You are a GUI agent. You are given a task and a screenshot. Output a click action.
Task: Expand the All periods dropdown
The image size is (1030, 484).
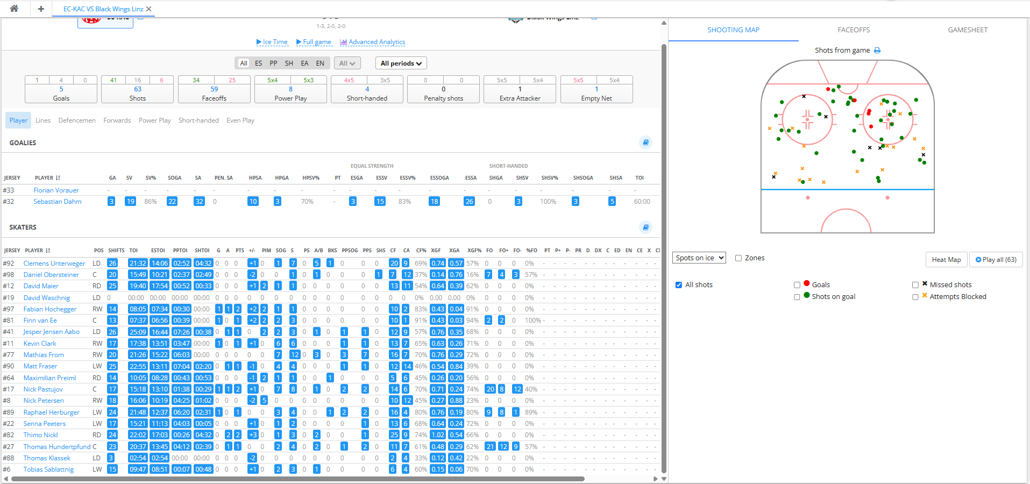tap(401, 63)
